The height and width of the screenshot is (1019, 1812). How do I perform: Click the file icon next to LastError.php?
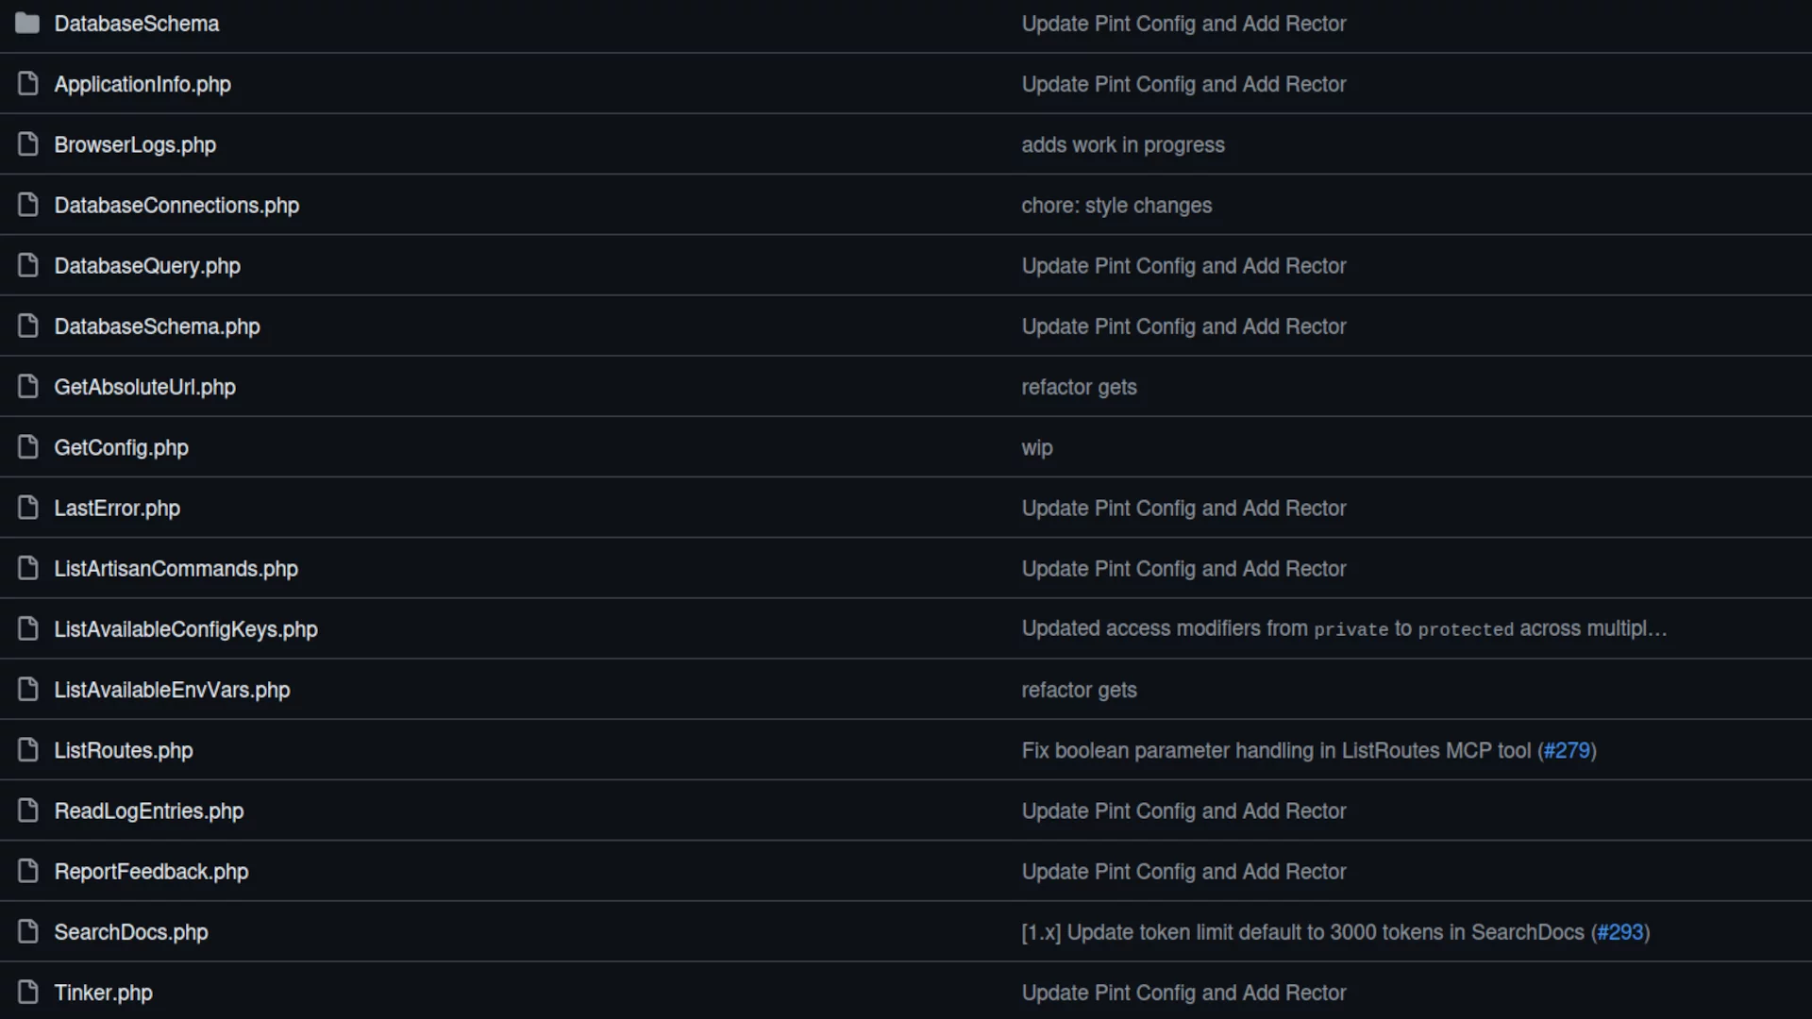(28, 508)
